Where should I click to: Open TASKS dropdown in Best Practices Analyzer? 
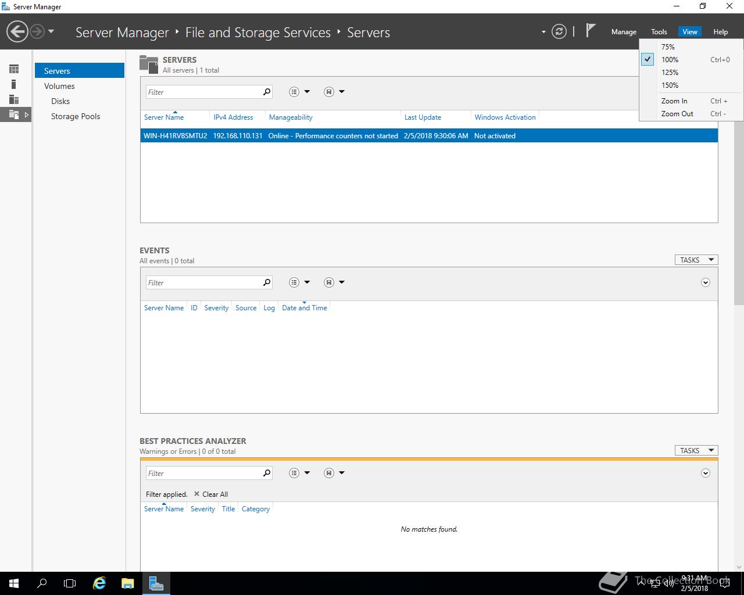[x=696, y=450]
